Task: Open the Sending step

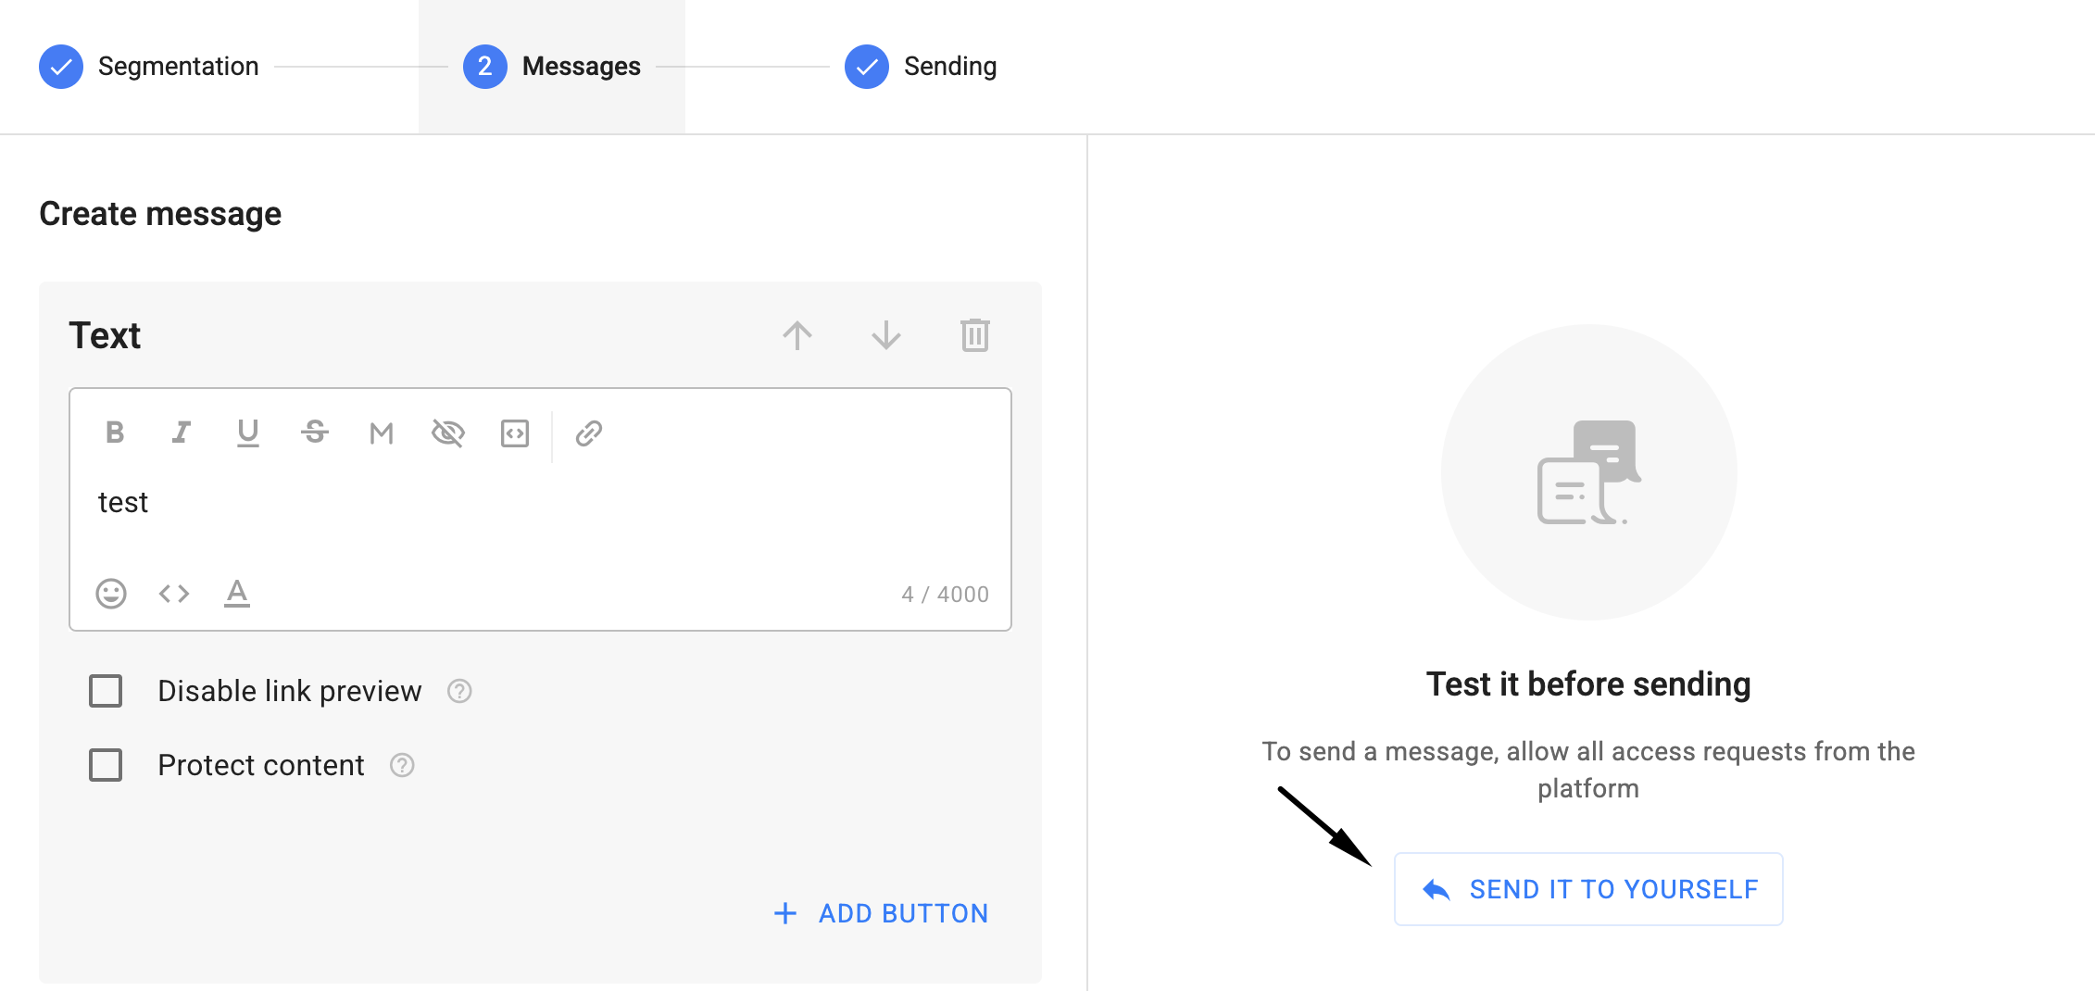Action: point(922,67)
